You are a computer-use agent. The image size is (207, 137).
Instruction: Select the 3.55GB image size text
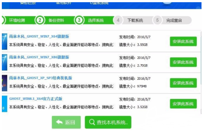tap(142, 45)
